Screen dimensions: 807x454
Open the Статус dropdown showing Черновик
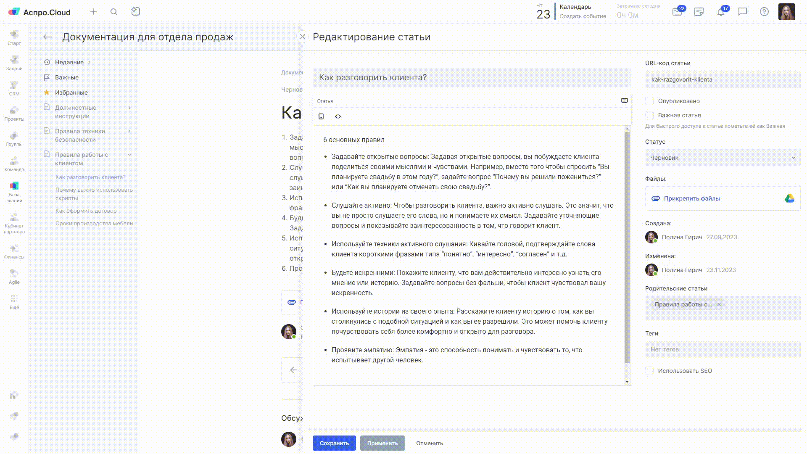723,158
